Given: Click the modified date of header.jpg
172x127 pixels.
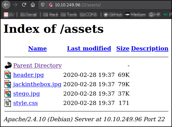Looking at the screenshot, I should pyautogui.click(x=89, y=75).
